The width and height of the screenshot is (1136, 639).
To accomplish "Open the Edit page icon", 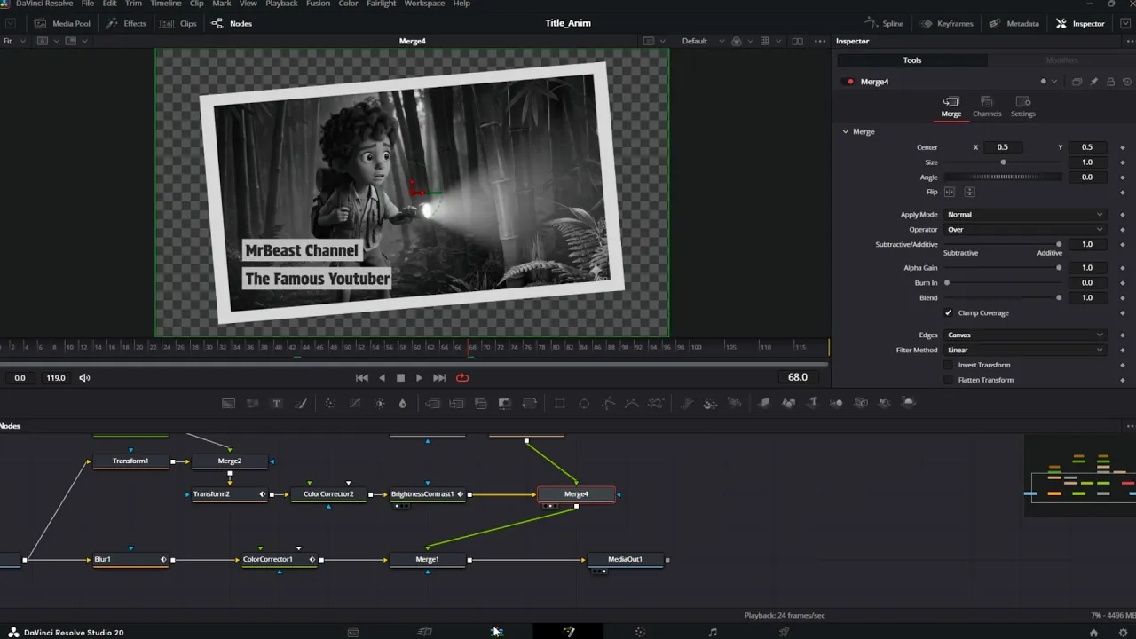I will click(497, 632).
